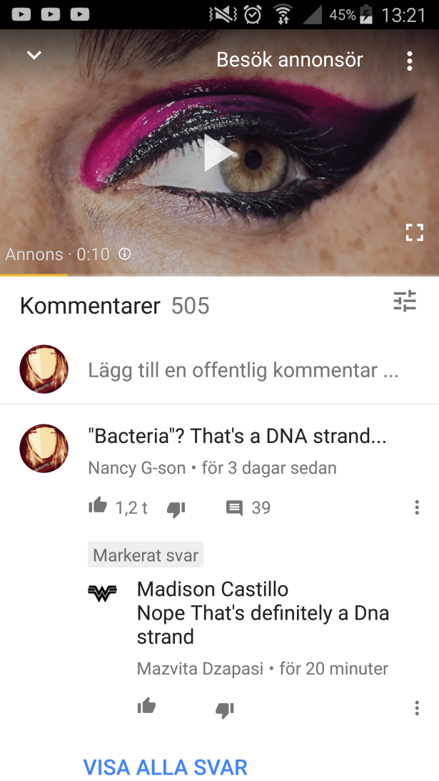The image size is (439, 781).
Task: Open options menu for Nancy's comment
Action: (x=417, y=507)
